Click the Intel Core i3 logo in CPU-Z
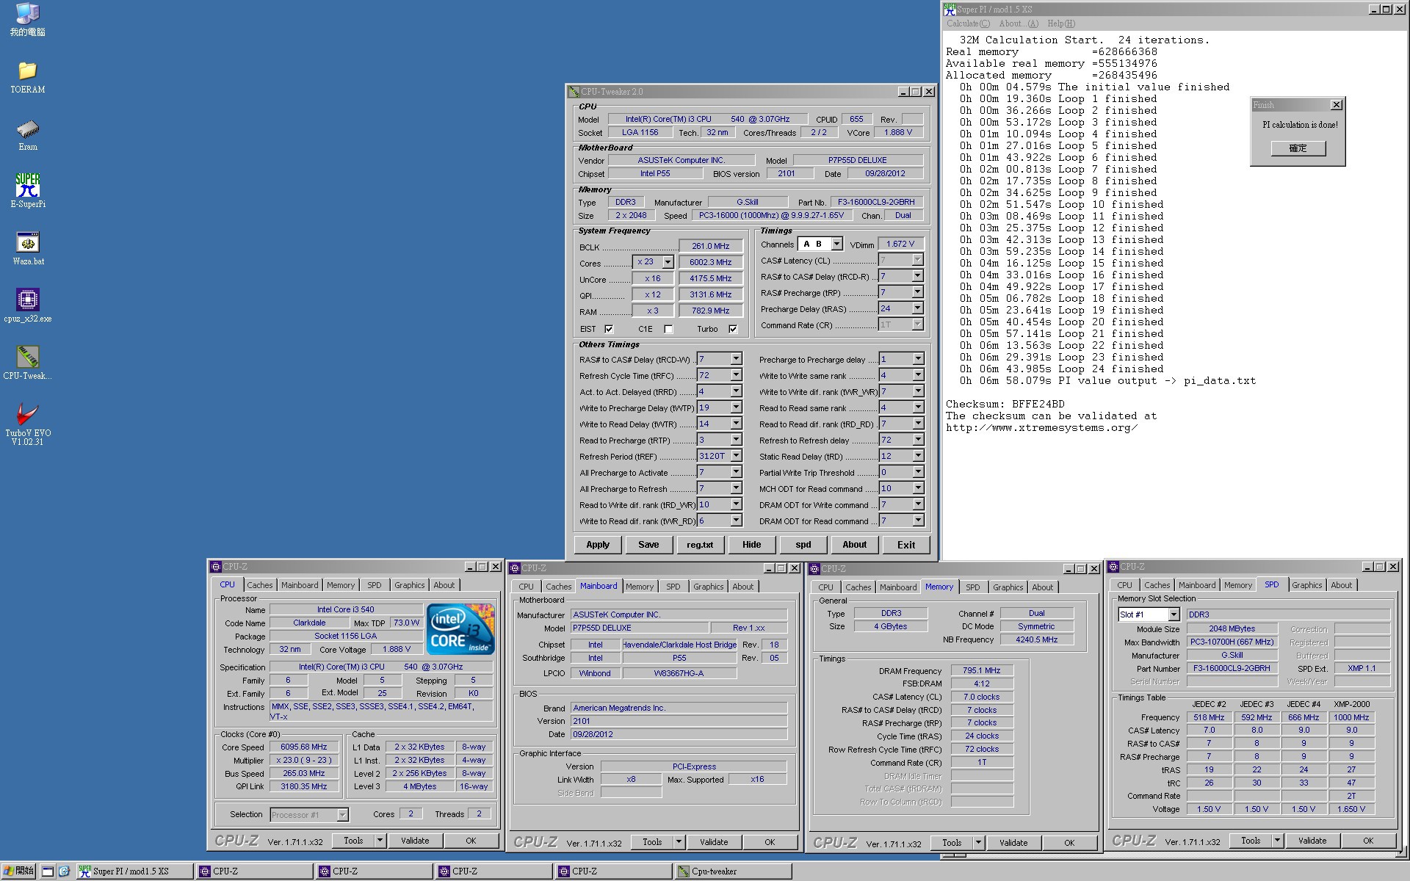The image size is (1410, 881). point(460,629)
